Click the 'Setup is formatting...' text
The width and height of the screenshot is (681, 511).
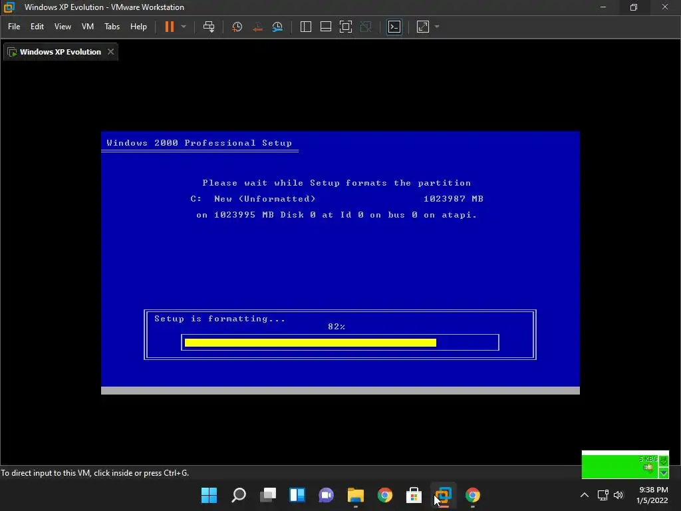(219, 319)
